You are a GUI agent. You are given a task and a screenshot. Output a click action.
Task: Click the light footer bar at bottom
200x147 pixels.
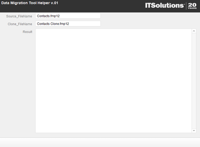tap(100, 143)
